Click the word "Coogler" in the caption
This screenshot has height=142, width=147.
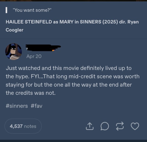click(14, 30)
